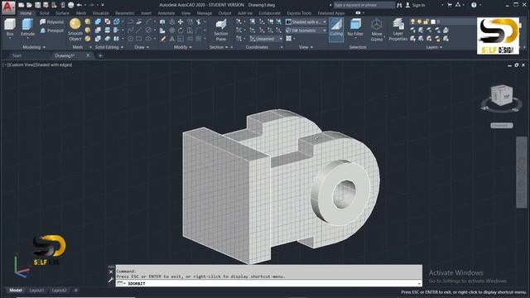
Task: Click the AutoCAD application menu button
Action: [x=8, y=7]
